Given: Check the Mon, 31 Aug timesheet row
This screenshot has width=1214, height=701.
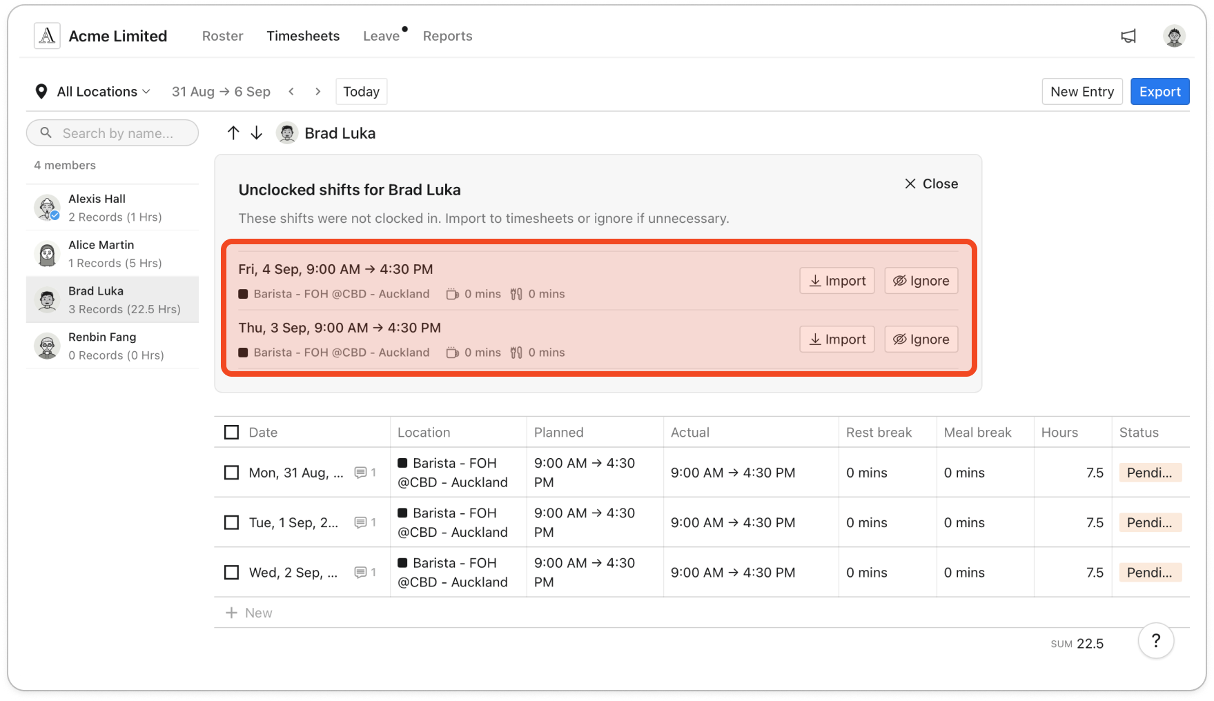Looking at the screenshot, I should [232, 473].
